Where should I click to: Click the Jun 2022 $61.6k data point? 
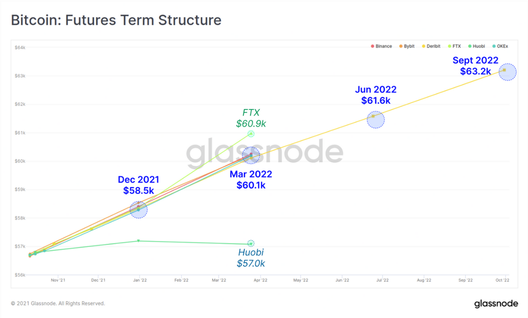376,120
